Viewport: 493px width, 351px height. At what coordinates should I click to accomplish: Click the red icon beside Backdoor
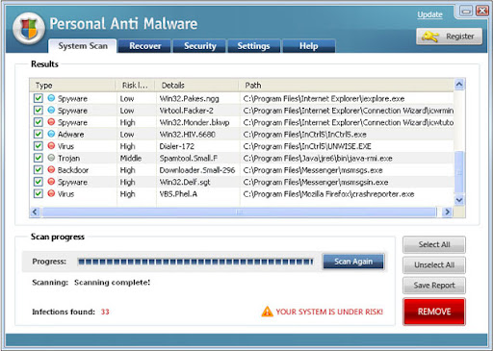pyautogui.click(x=51, y=169)
